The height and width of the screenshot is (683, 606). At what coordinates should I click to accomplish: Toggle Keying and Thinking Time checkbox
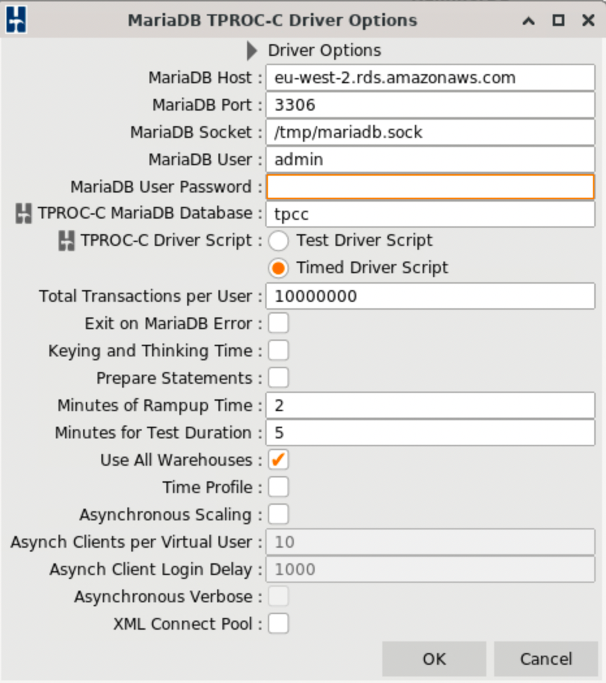pyautogui.click(x=278, y=351)
